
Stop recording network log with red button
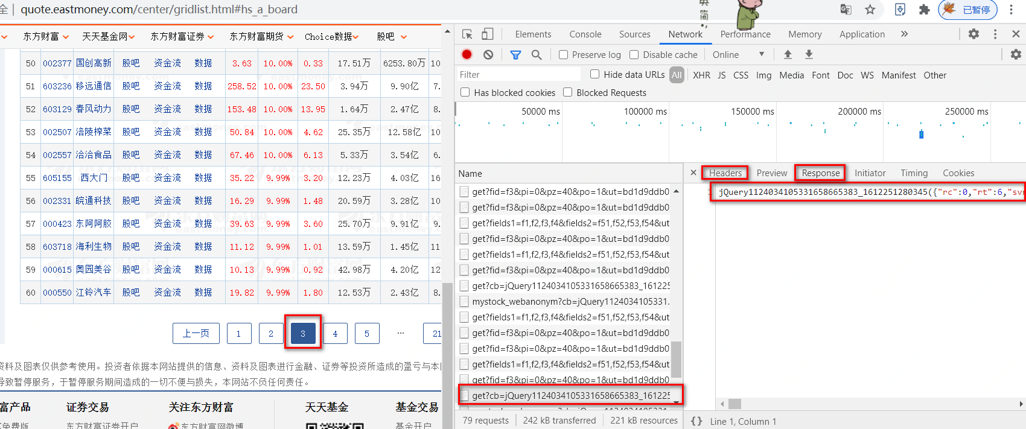pyautogui.click(x=467, y=55)
